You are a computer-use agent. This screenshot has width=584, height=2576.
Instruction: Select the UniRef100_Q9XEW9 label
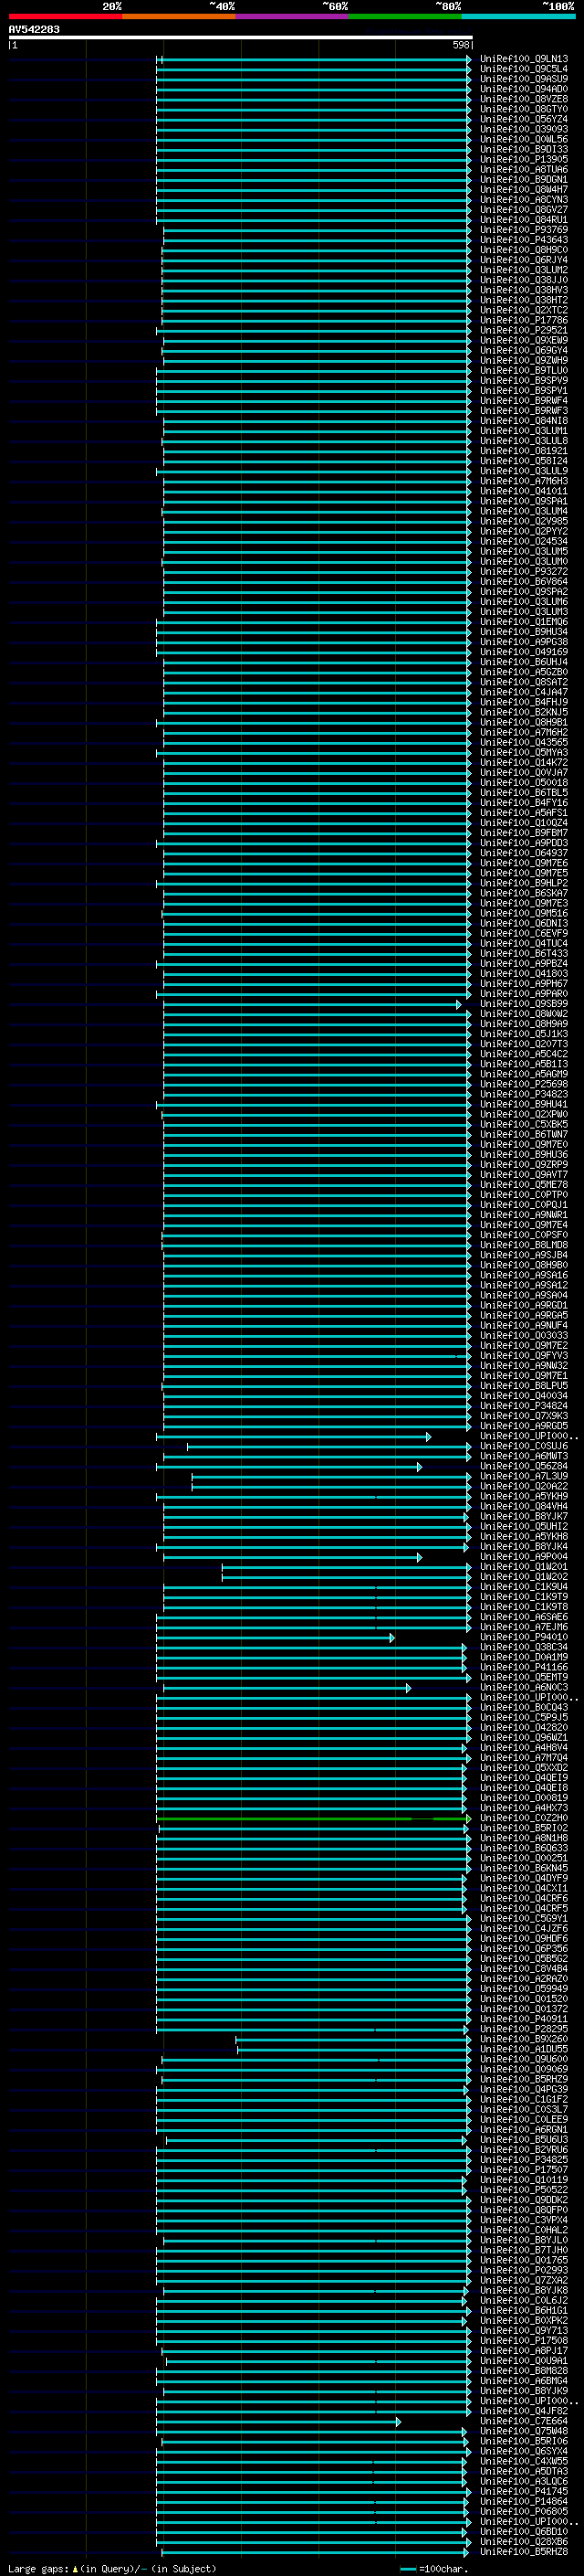click(x=523, y=340)
